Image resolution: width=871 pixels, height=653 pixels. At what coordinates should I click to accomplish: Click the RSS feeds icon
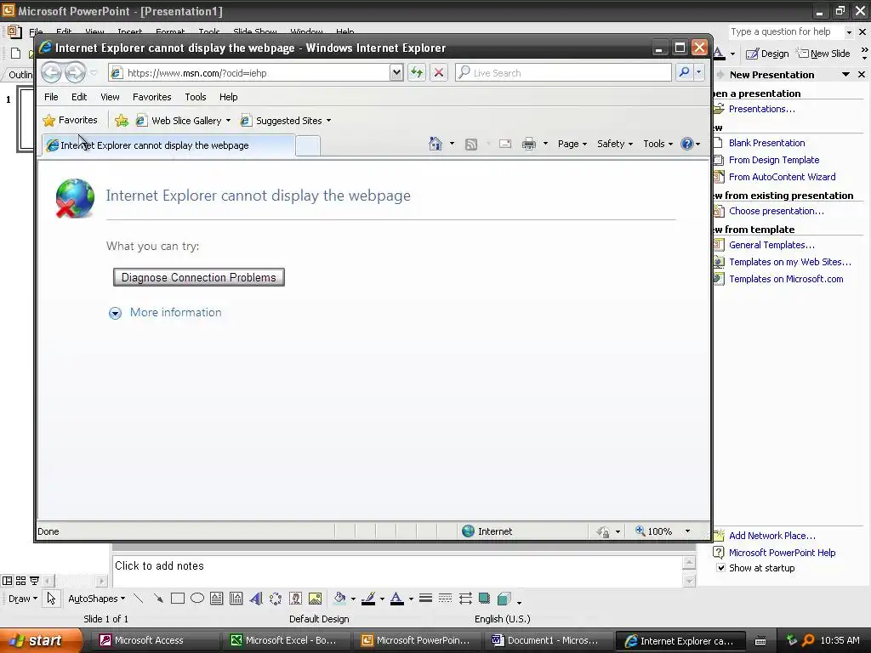[471, 145]
